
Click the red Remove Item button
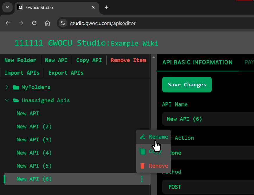(128, 60)
